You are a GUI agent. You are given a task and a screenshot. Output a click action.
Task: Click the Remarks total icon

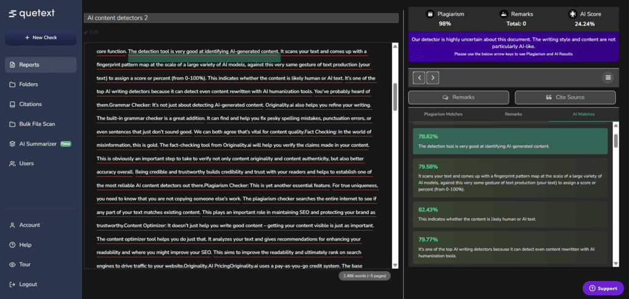503,14
